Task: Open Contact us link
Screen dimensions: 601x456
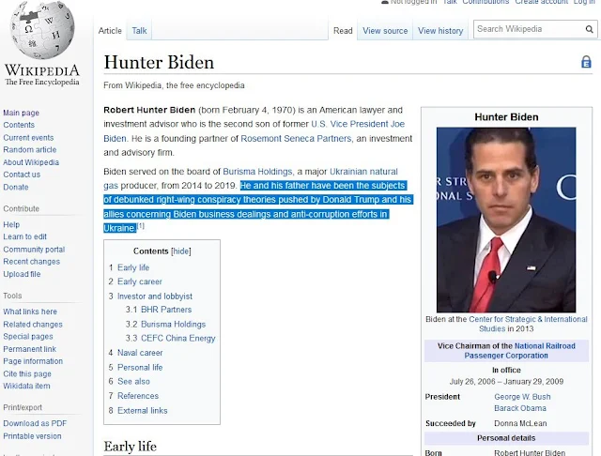Action: tap(22, 175)
